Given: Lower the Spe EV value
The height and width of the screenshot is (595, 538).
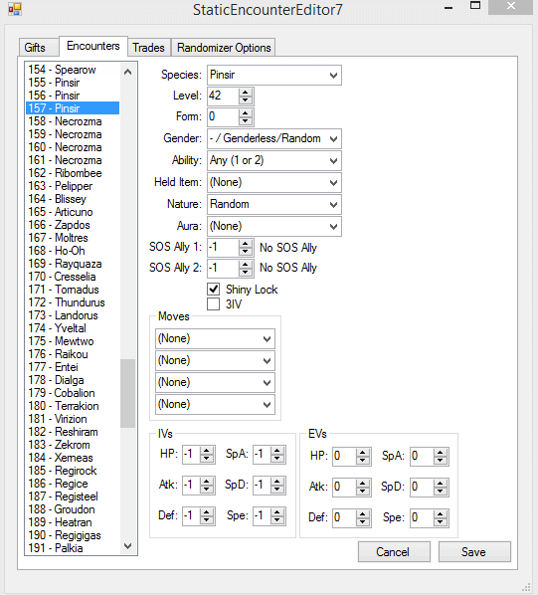Looking at the screenshot, I should (441, 521).
